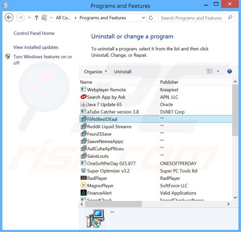
Task: Sort by the Publisher column header
Action: tap(169, 82)
